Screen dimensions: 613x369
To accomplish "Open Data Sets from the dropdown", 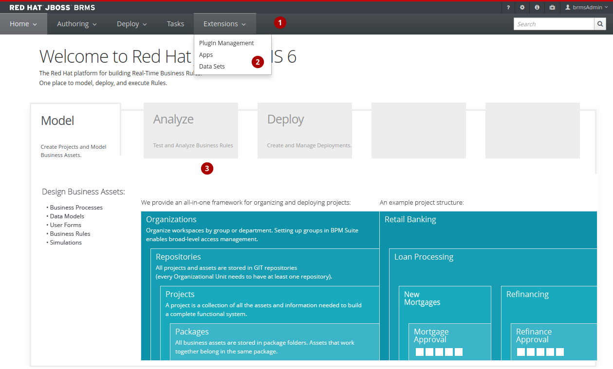I will click(x=212, y=66).
